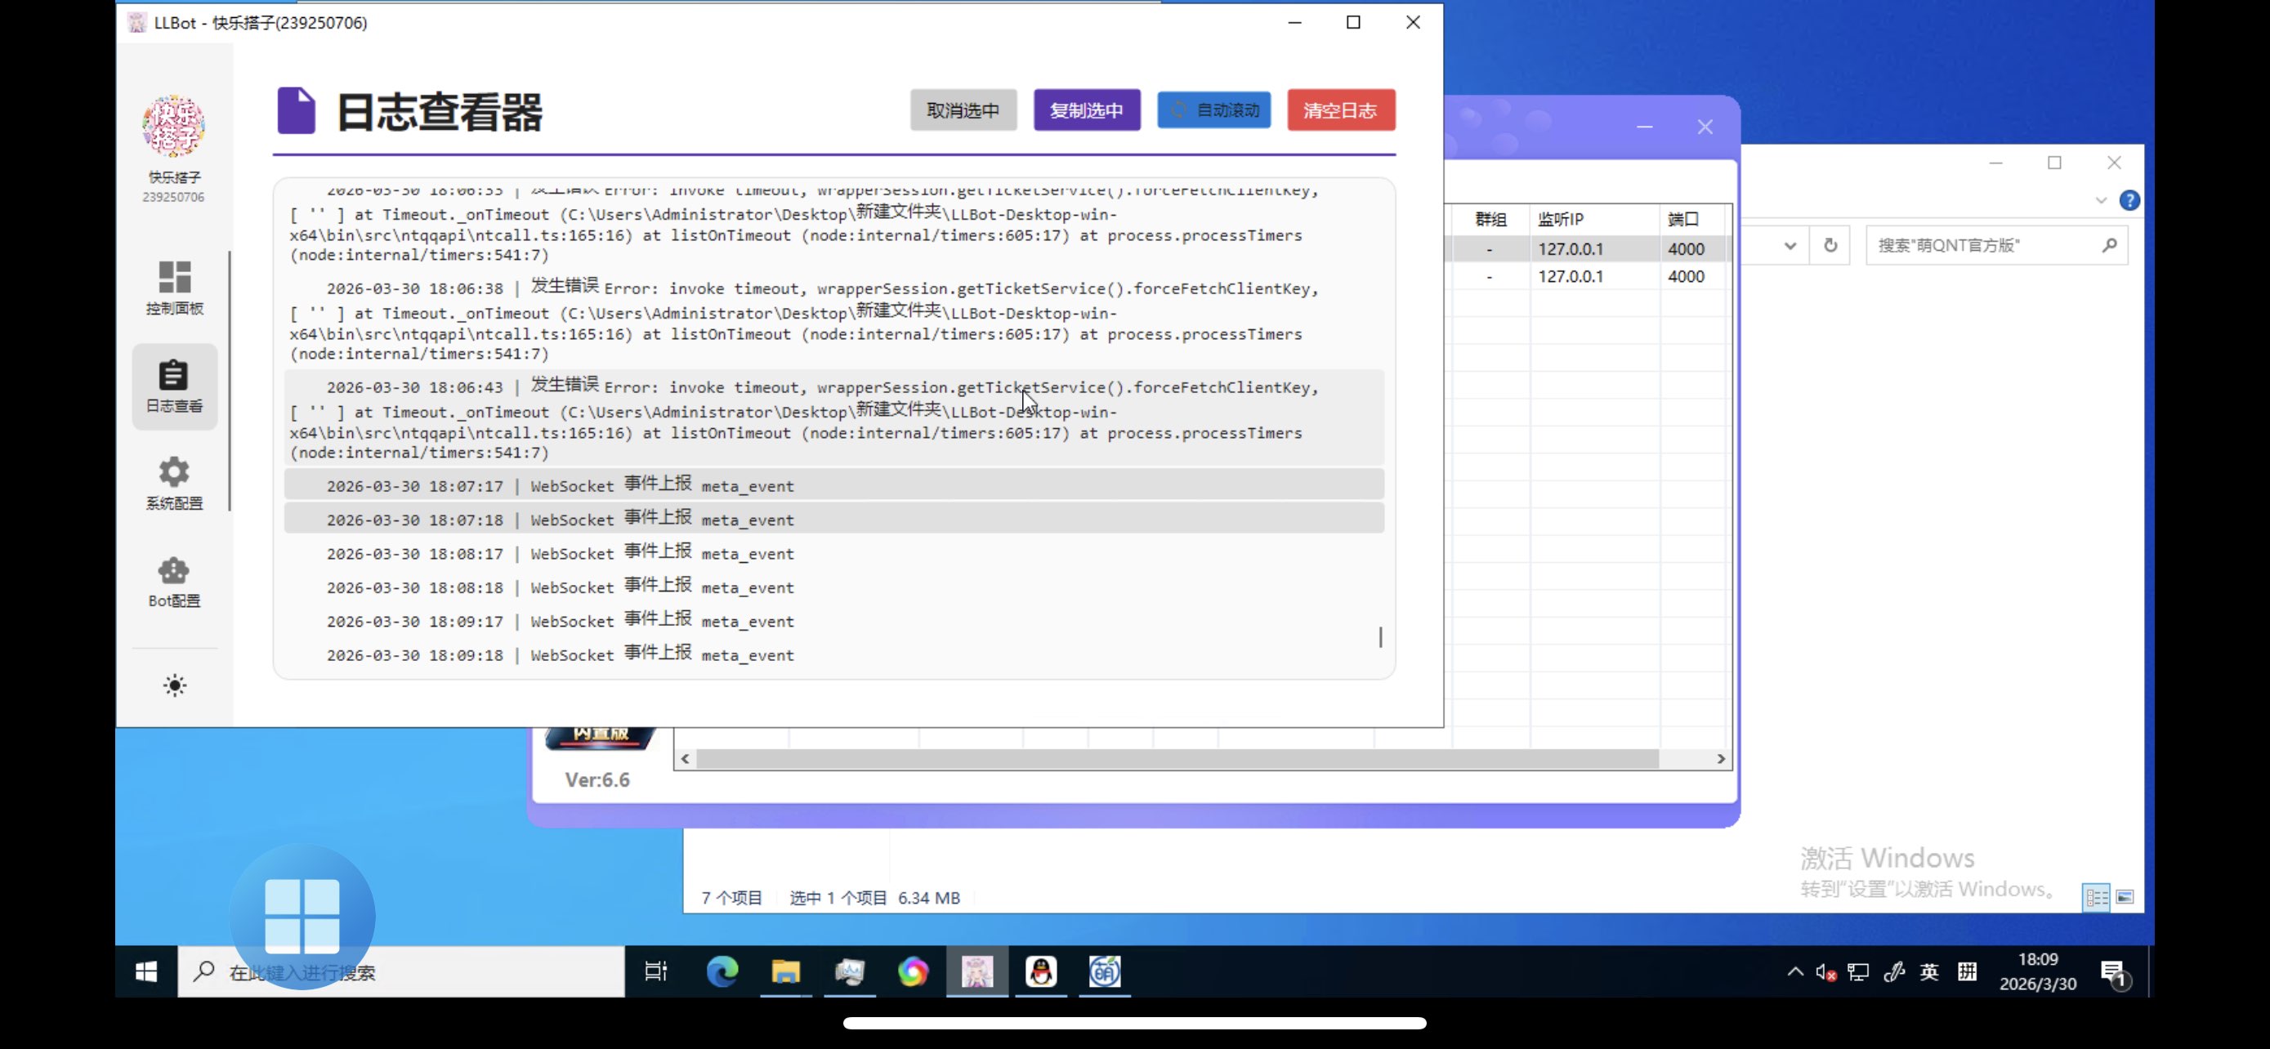Image resolution: width=2270 pixels, height=1049 pixels.
Task: Click the 快乐搭子 profile avatar
Action: pyautogui.click(x=173, y=127)
